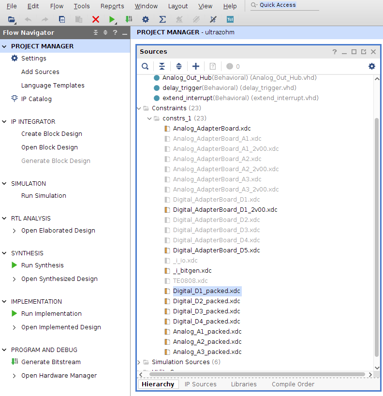
Task: Click the Generate Bitstream toolbar icon
Action: coord(129,19)
